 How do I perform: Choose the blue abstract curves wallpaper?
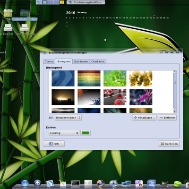(63, 78)
